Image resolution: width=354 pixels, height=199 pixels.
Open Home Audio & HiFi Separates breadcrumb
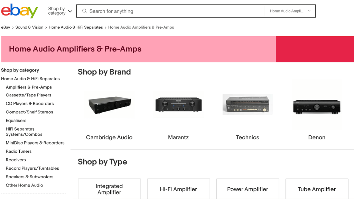point(76,27)
